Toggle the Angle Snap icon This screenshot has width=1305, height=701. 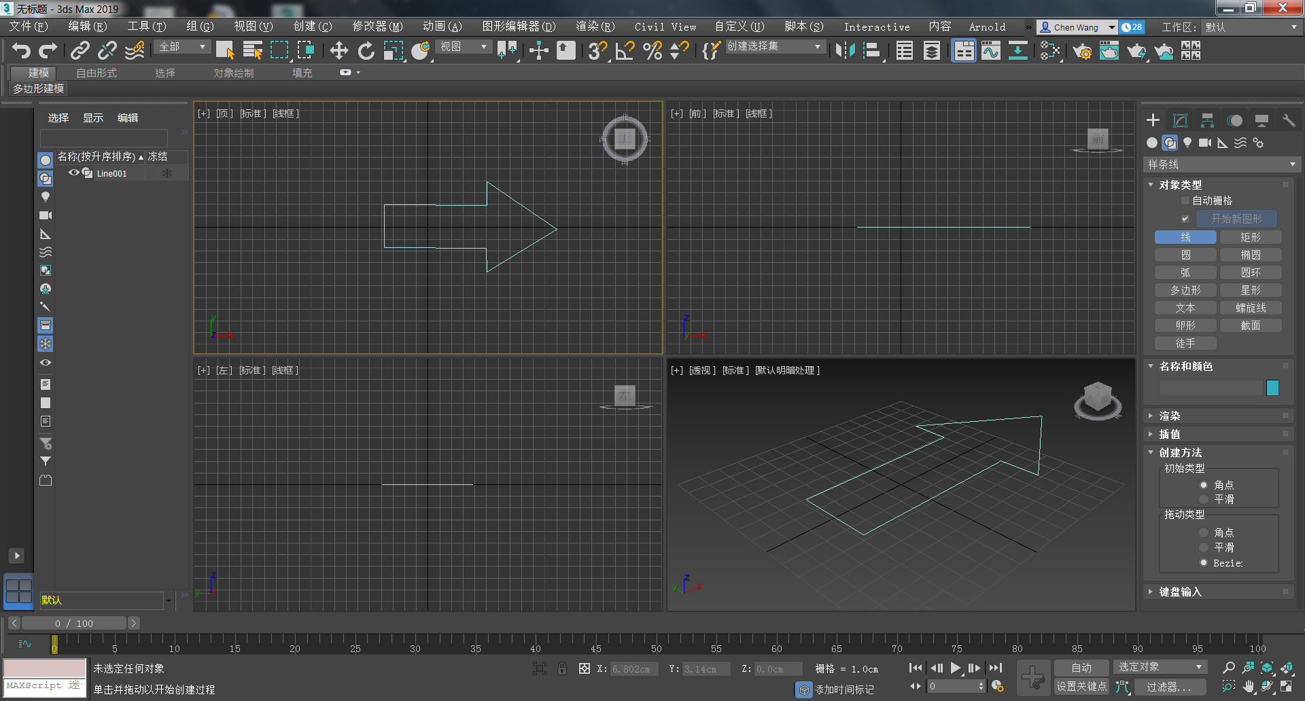[x=625, y=51]
